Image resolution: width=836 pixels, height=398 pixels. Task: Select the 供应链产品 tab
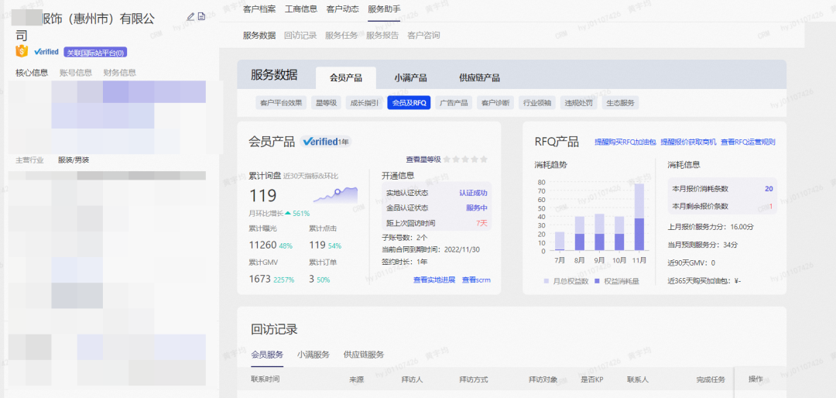(x=479, y=78)
